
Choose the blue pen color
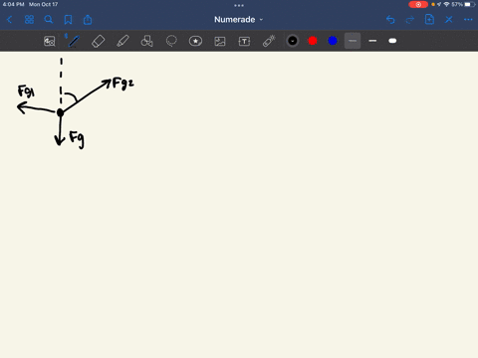pyautogui.click(x=333, y=41)
